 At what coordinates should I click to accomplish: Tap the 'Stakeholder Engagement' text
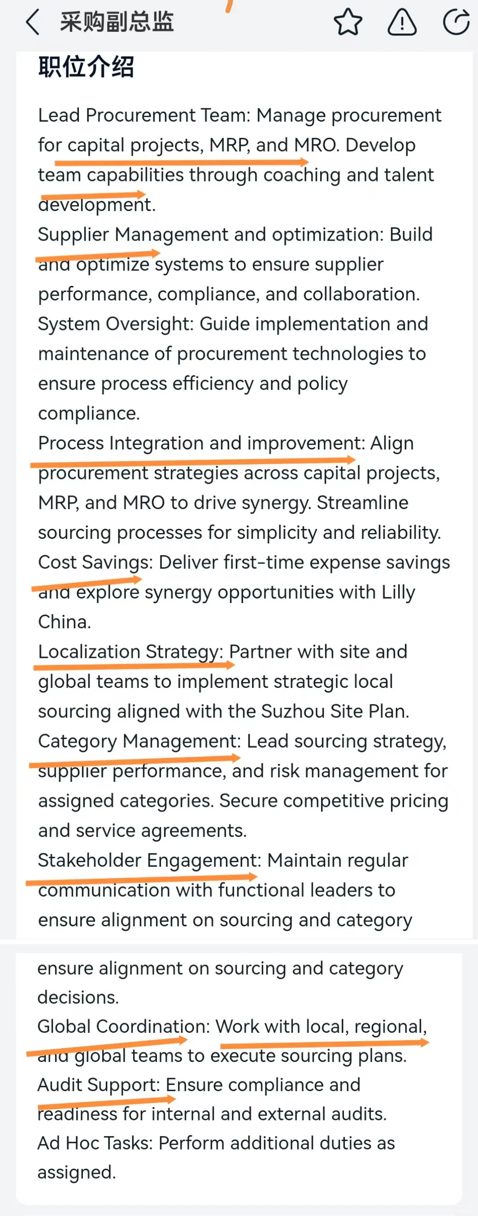pos(149,860)
